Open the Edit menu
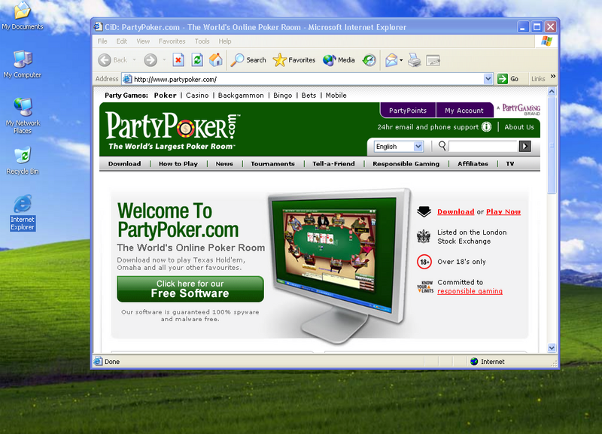The width and height of the screenshot is (602, 434). [122, 41]
